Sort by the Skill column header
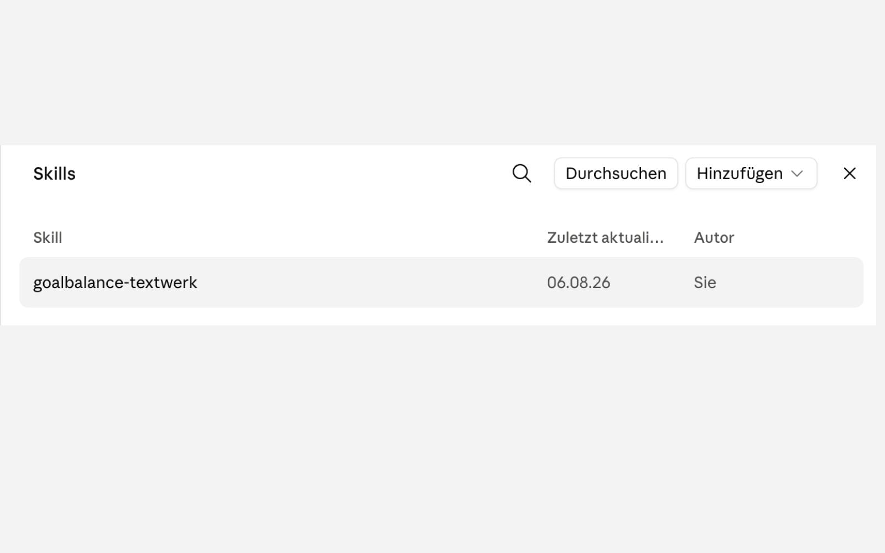The height and width of the screenshot is (553, 885). [x=48, y=238]
